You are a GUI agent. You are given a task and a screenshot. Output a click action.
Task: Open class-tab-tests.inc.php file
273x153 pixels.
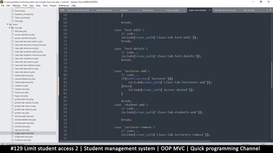[25, 72]
